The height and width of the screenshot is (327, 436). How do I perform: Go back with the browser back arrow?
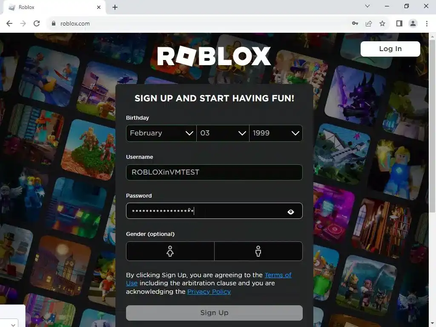(9, 24)
